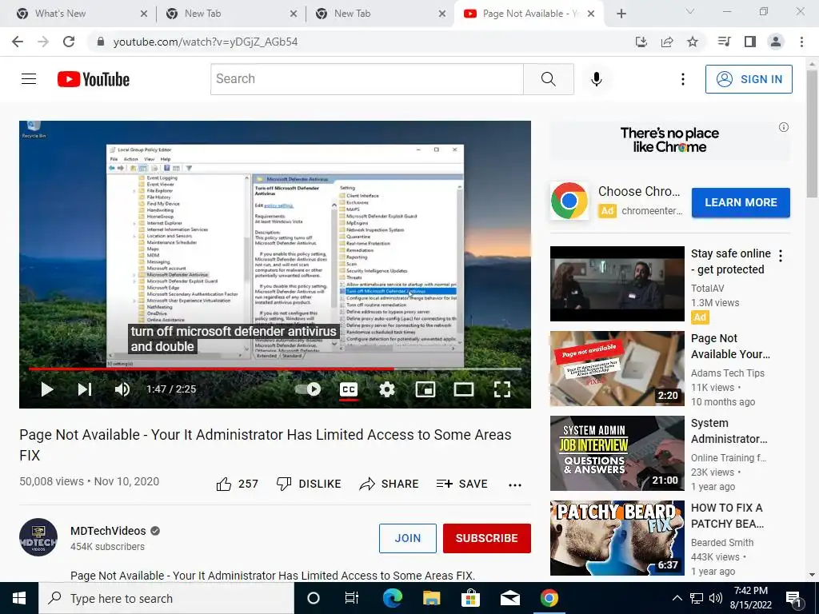The image size is (819, 614).
Task: Open Chrome profile avatar
Action: click(x=776, y=42)
